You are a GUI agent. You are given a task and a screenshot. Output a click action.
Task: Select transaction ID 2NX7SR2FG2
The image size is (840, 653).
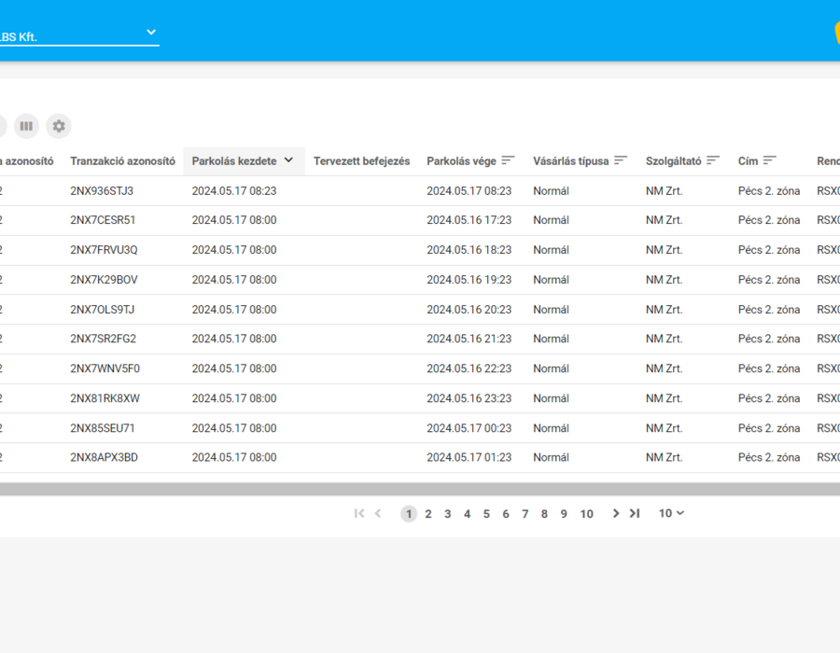(x=104, y=339)
